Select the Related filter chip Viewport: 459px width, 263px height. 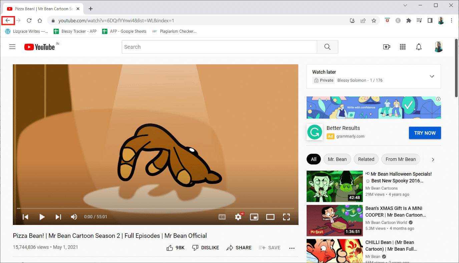click(x=366, y=159)
